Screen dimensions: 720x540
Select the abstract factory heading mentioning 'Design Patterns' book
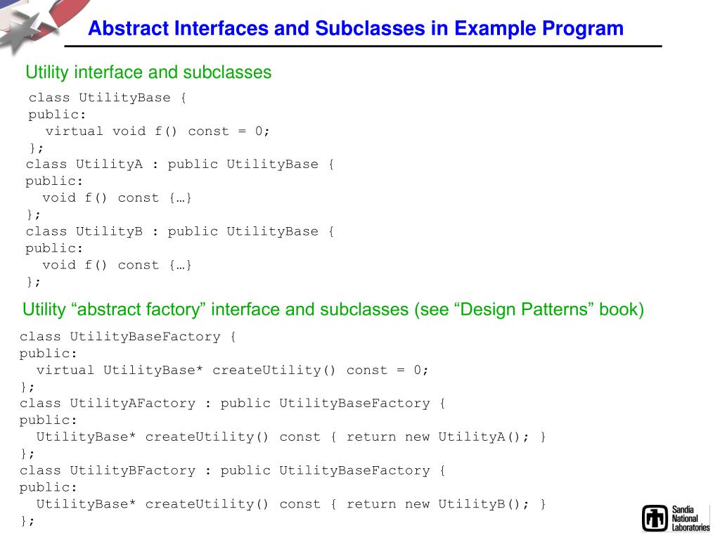[x=333, y=309]
